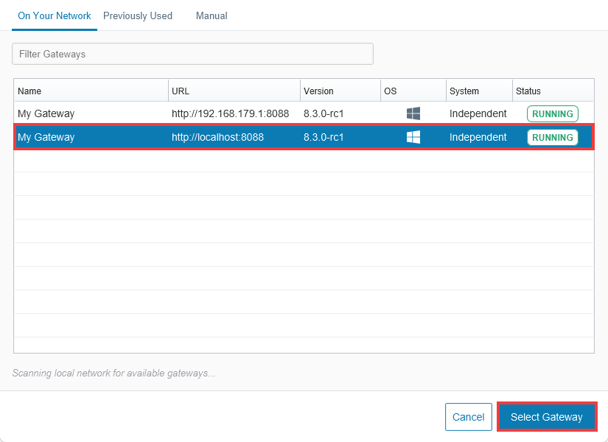Sort by the URL column header

point(234,91)
